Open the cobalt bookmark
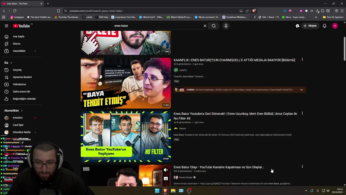The image size is (346, 195). [87, 17]
